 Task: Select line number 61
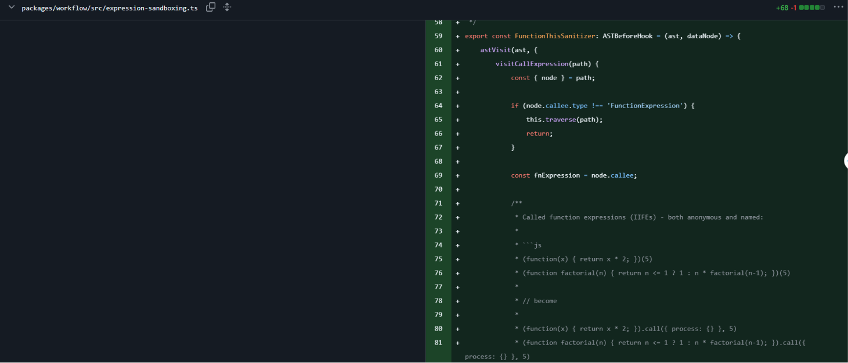click(x=438, y=64)
